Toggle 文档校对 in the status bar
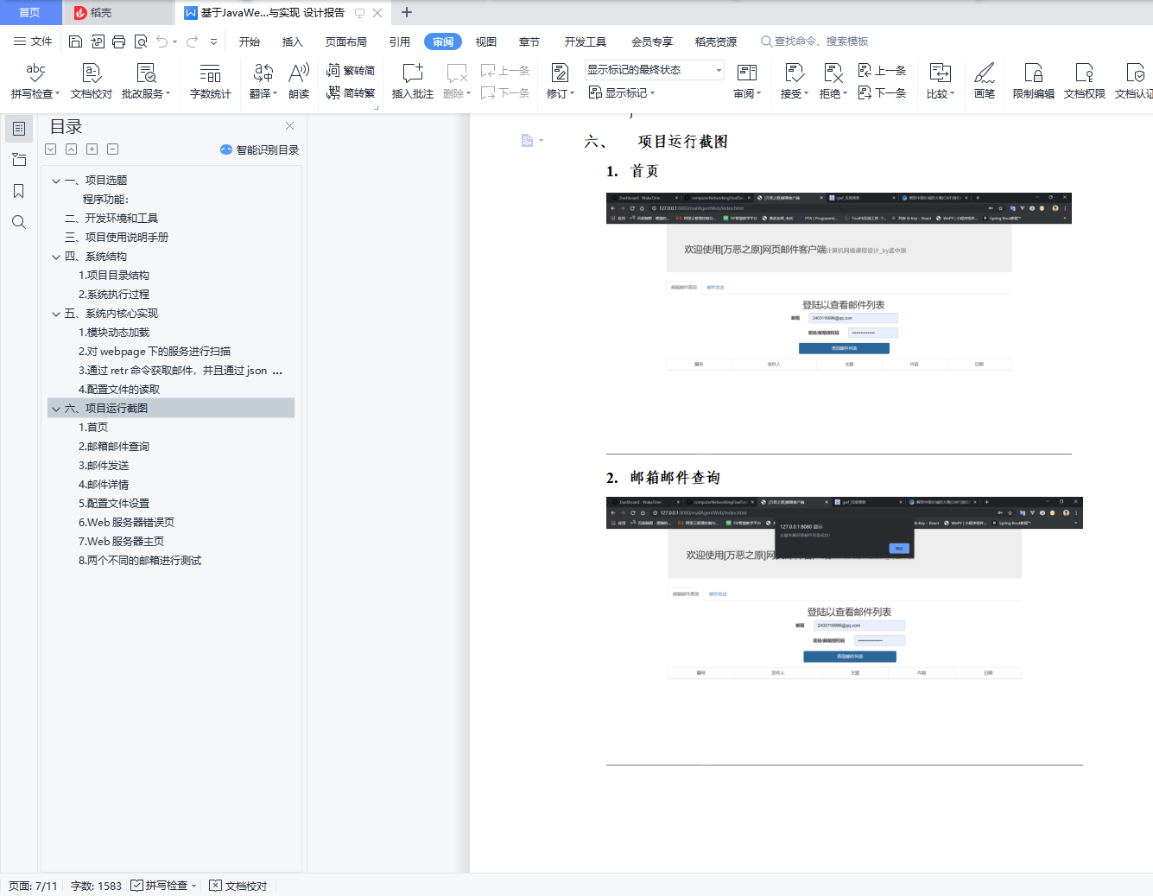The image size is (1153, 896). point(238,886)
